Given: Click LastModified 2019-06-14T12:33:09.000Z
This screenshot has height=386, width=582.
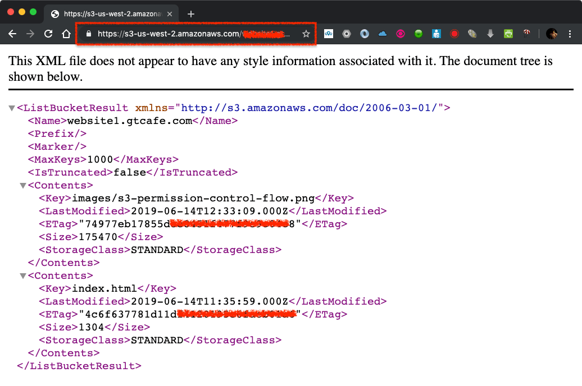Looking at the screenshot, I should 210,211.
